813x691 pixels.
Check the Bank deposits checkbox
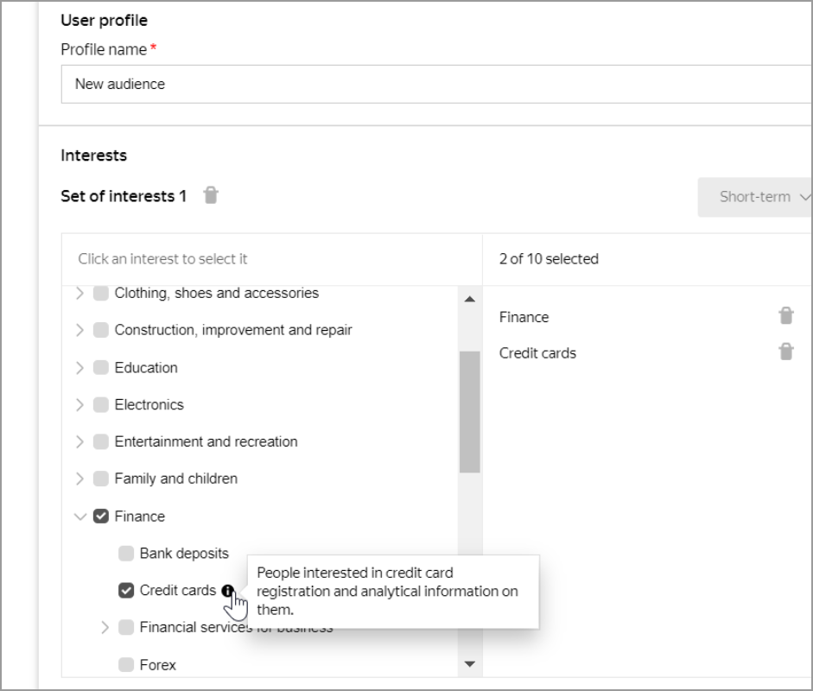(x=126, y=554)
